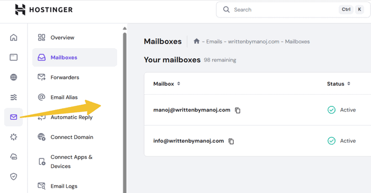The image size is (371, 193).
Task: Open the Home icon in left rail
Action: [x=13, y=38]
